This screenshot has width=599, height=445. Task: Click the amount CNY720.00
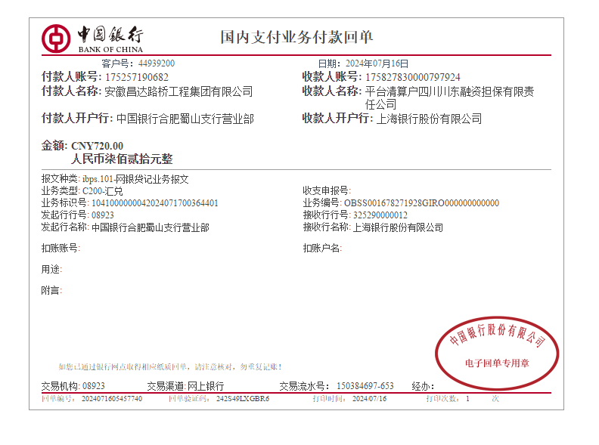pos(97,146)
